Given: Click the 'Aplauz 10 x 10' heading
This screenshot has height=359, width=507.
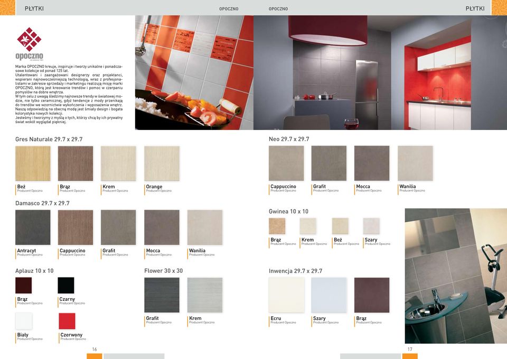Looking at the screenshot, I should pos(34,271).
